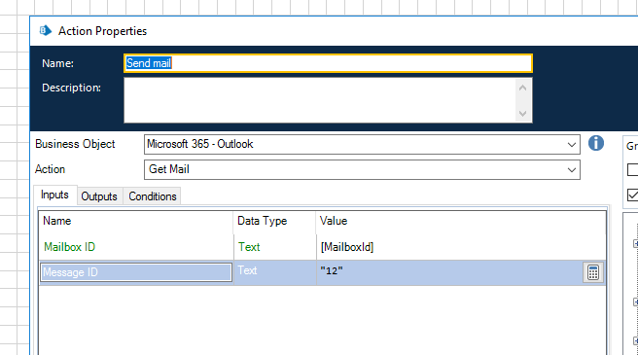This screenshot has height=355, width=638.
Task: Click the [MailboxId] value cell
Action: 461,247
